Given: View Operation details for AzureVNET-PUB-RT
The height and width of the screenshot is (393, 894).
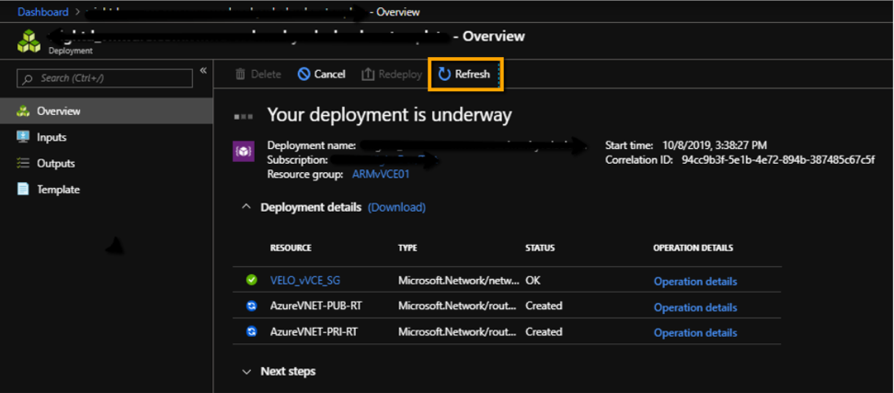Looking at the screenshot, I should pos(694,307).
